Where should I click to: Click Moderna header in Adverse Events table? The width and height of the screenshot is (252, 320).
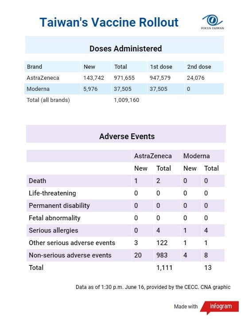point(197,156)
